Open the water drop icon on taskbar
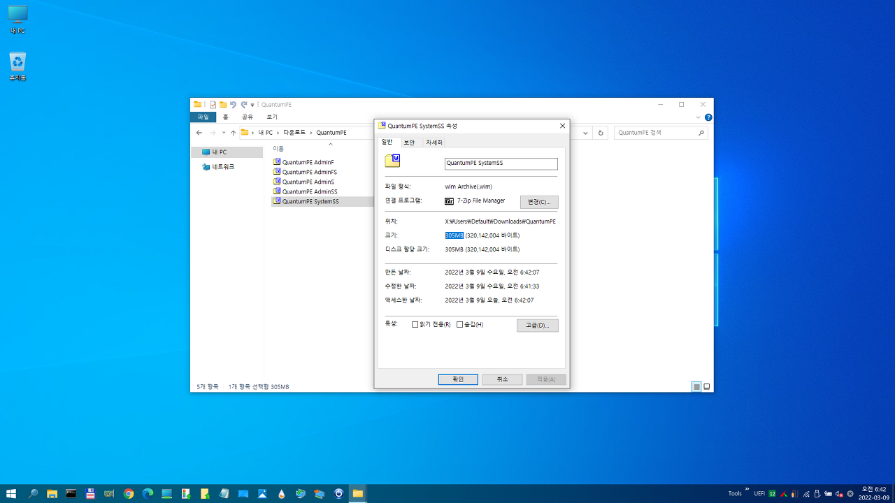 (x=281, y=494)
